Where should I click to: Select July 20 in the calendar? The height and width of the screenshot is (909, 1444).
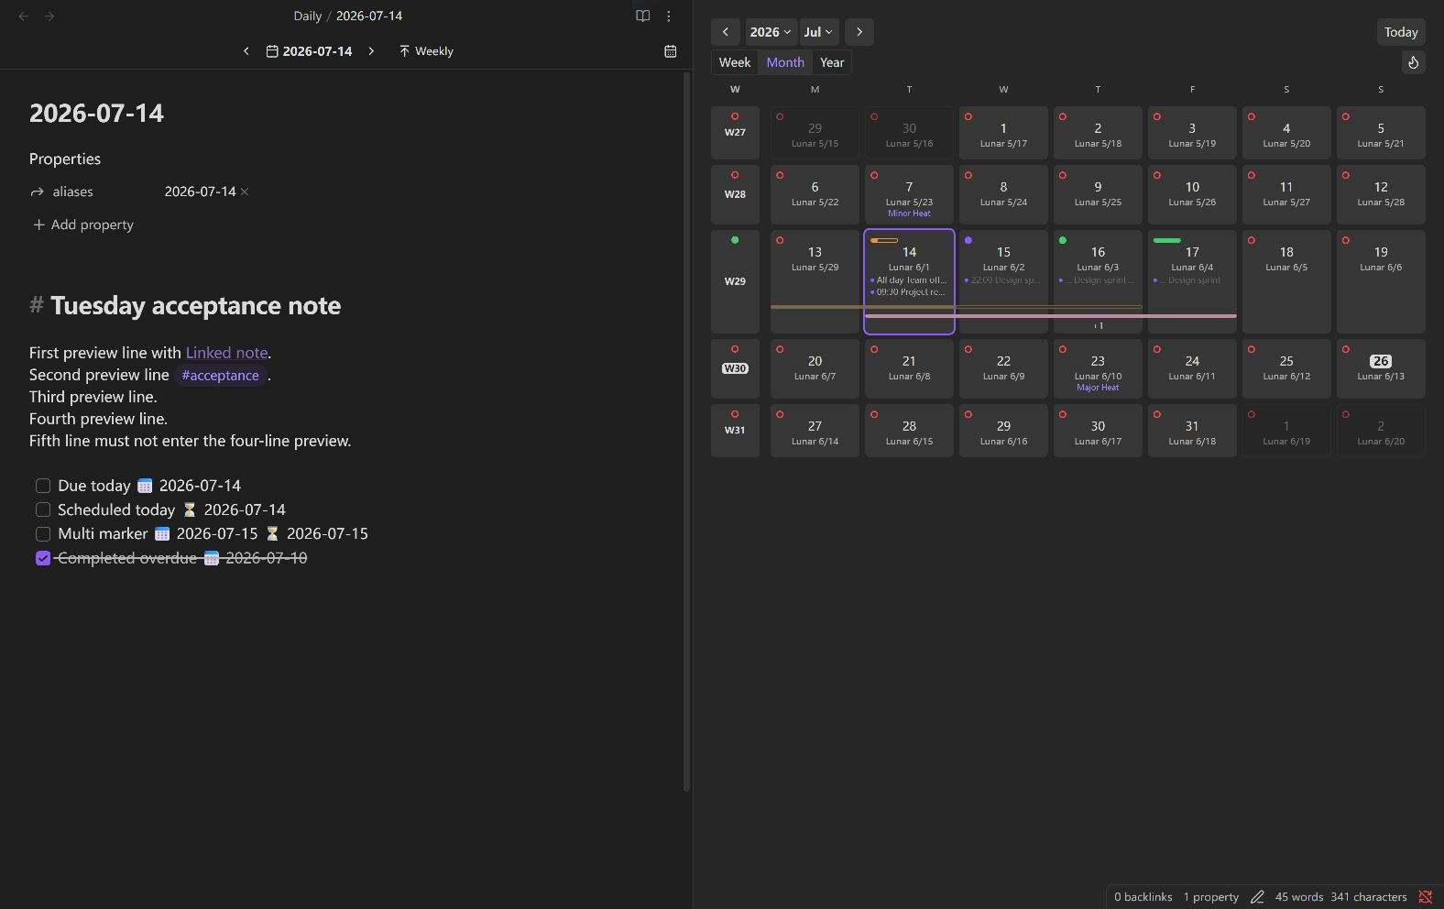(815, 368)
